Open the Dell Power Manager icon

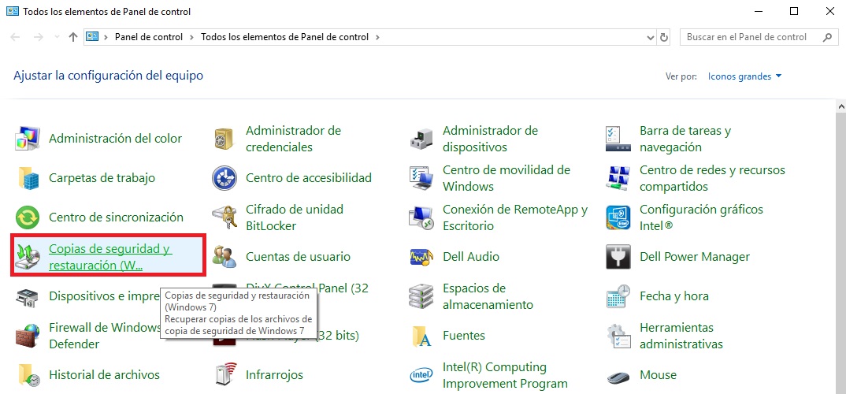tap(618, 257)
